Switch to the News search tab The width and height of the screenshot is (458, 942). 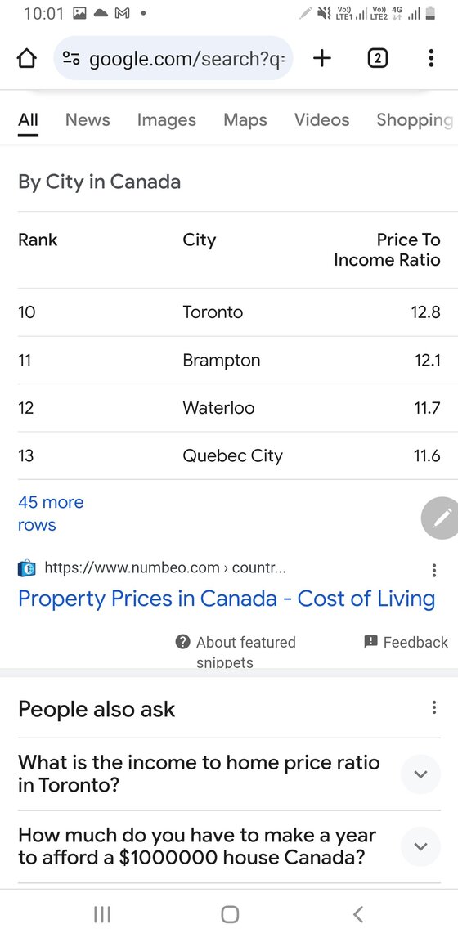pyautogui.click(x=88, y=120)
